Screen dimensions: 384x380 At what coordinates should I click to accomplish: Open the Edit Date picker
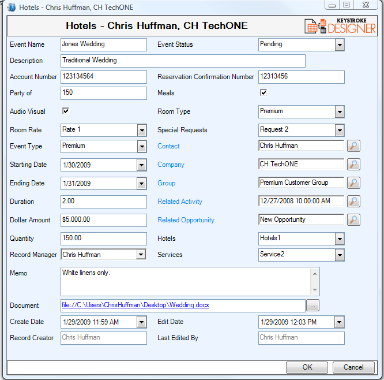click(x=339, y=322)
